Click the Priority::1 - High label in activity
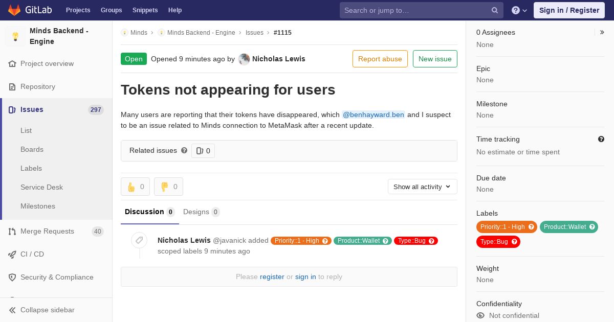The image size is (614, 322). (301, 241)
